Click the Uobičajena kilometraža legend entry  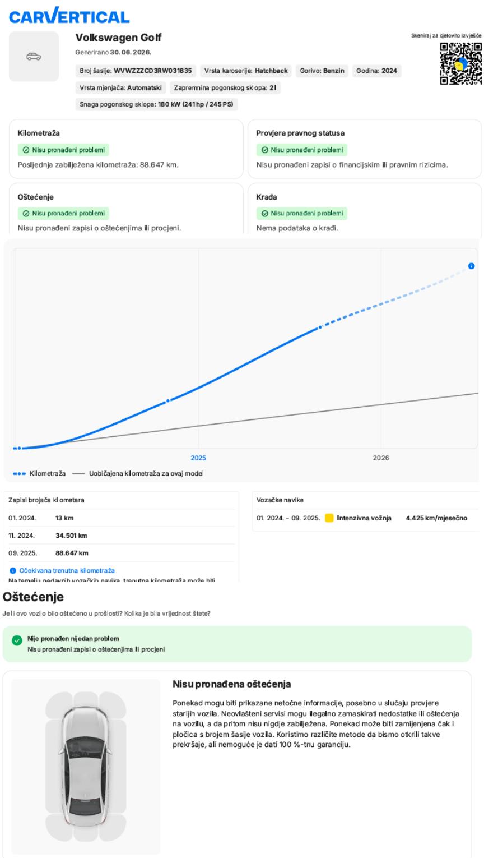click(137, 474)
